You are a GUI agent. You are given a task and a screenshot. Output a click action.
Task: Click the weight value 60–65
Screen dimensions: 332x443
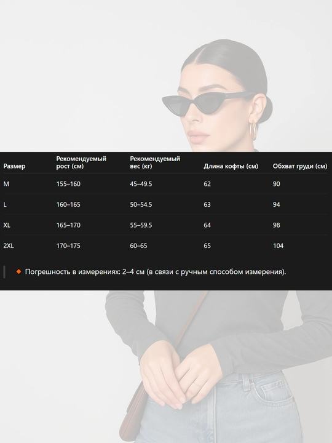click(138, 245)
